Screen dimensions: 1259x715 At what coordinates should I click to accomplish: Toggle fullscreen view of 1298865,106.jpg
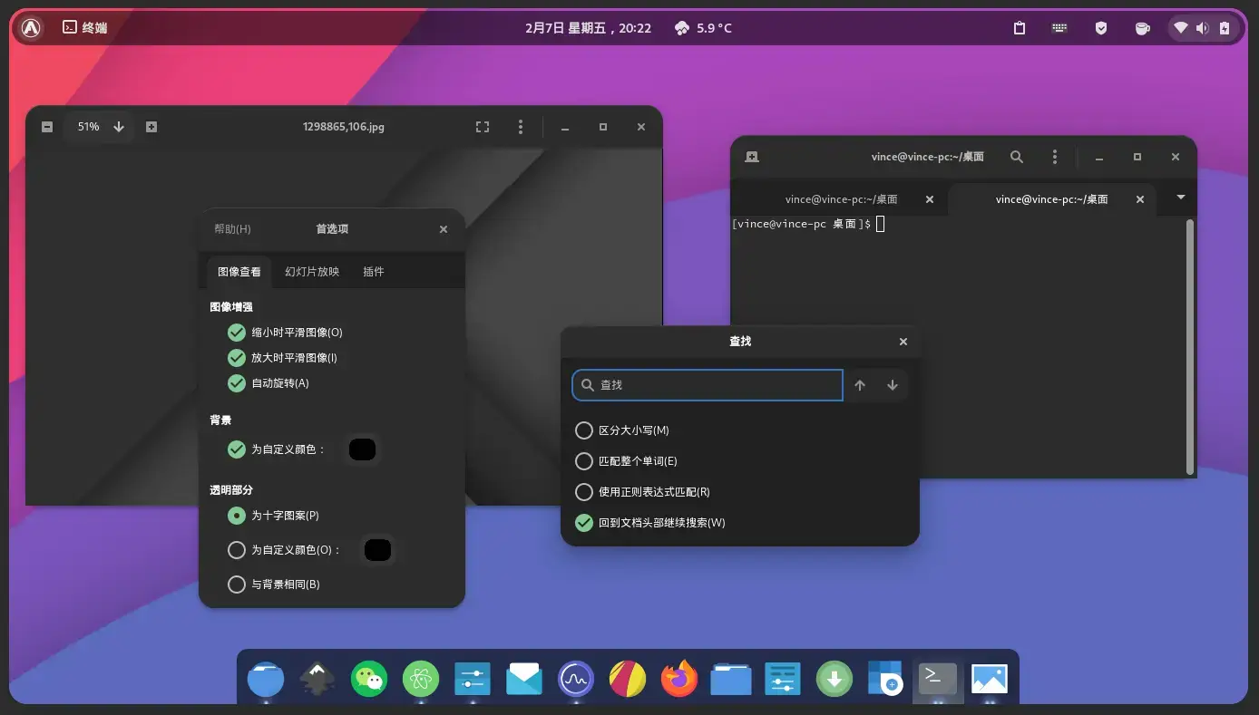click(x=482, y=127)
